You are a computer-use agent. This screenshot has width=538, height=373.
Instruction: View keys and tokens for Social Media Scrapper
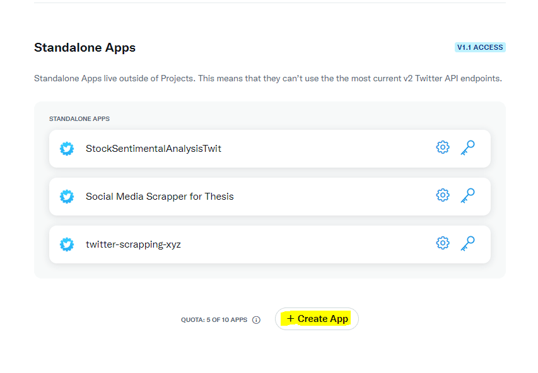coord(468,195)
